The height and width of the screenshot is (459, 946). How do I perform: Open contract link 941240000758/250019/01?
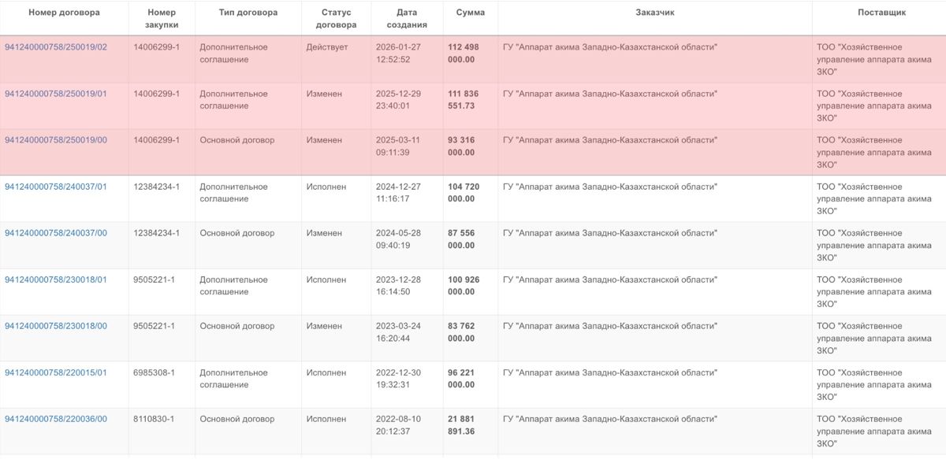56,94
